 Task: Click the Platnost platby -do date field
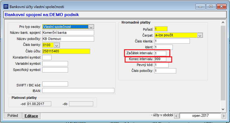[x=81, y=104]
